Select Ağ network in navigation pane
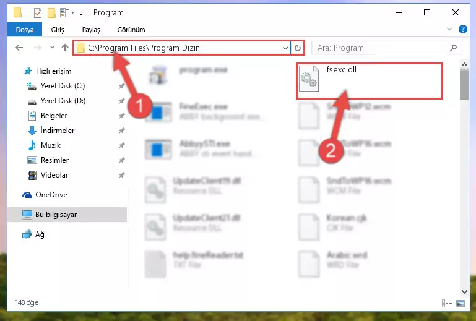 (x=40, y=234)
